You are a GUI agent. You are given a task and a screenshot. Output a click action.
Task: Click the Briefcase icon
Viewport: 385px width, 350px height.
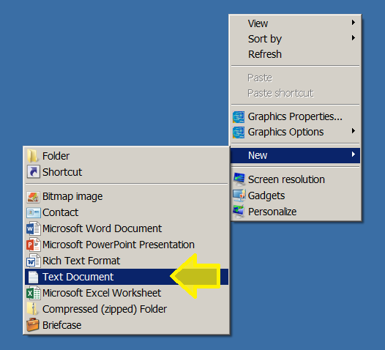[x=33, y=325]
